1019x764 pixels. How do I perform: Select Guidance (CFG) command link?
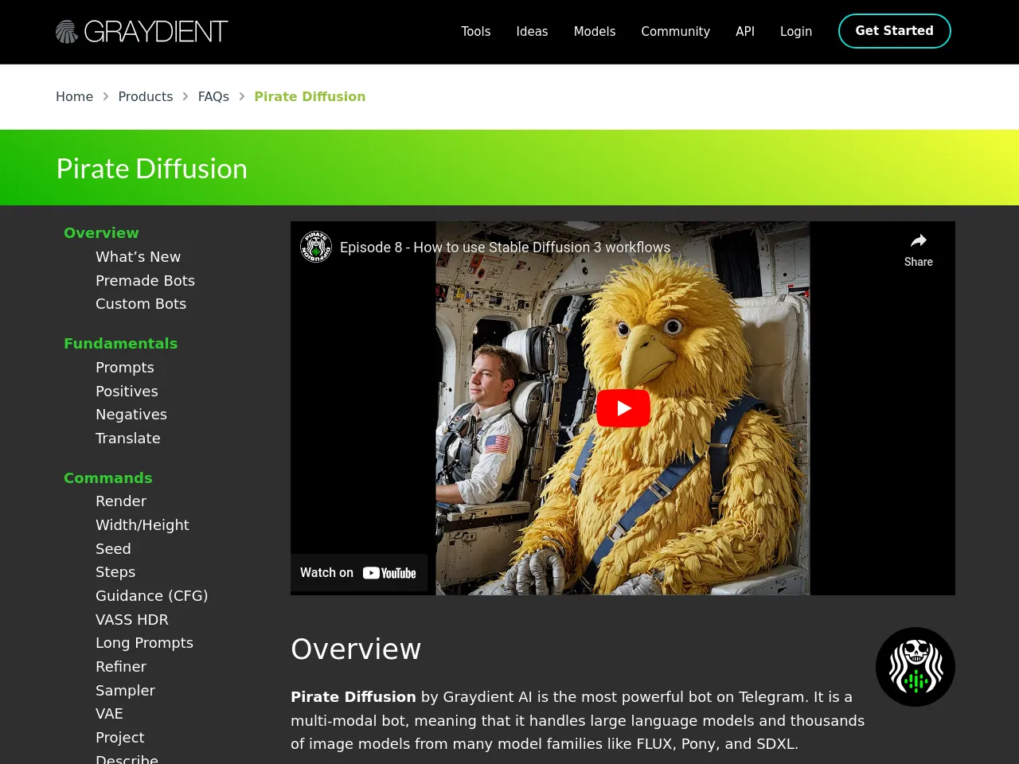click(151, 596)
